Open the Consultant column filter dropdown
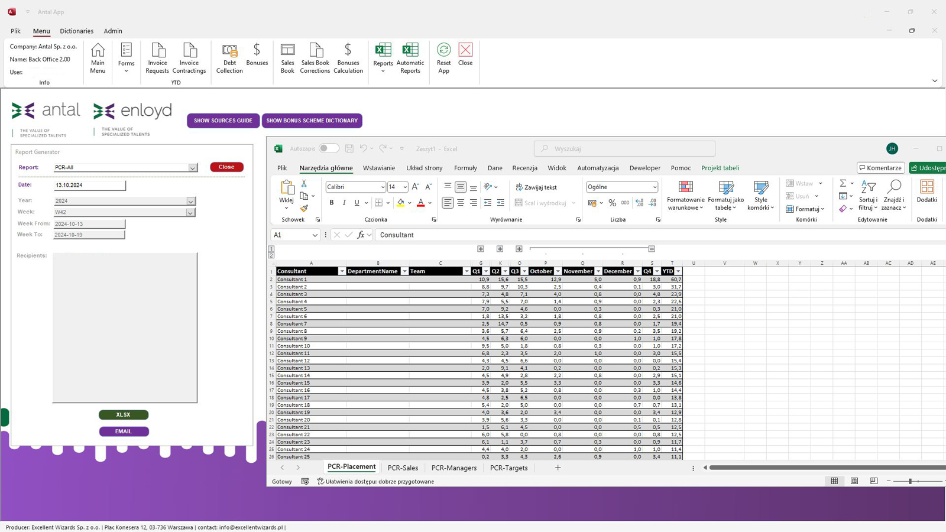The height and width of the screenshot is (532, 946). point(341,271)
